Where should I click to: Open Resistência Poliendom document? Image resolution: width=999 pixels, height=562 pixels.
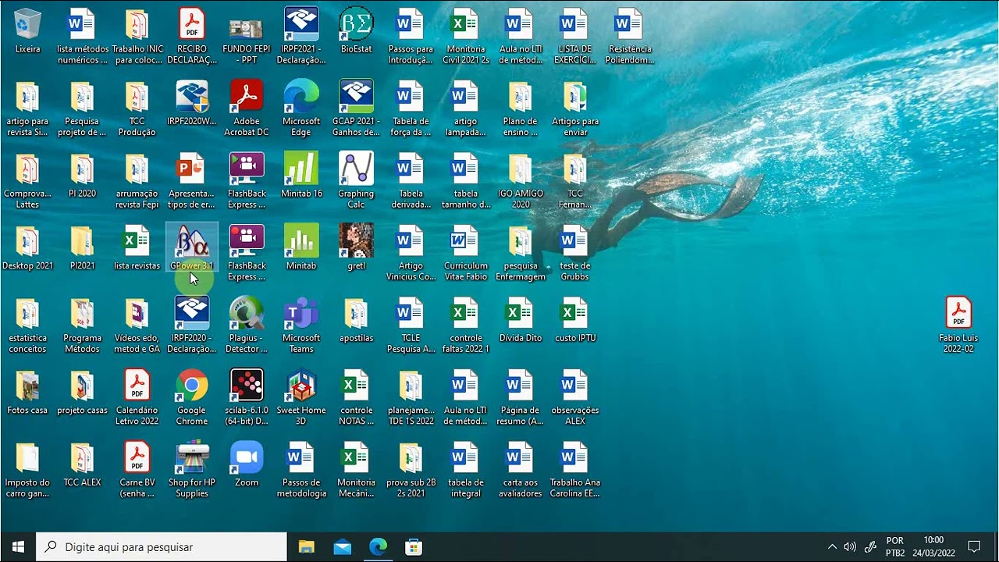(630, 37)
